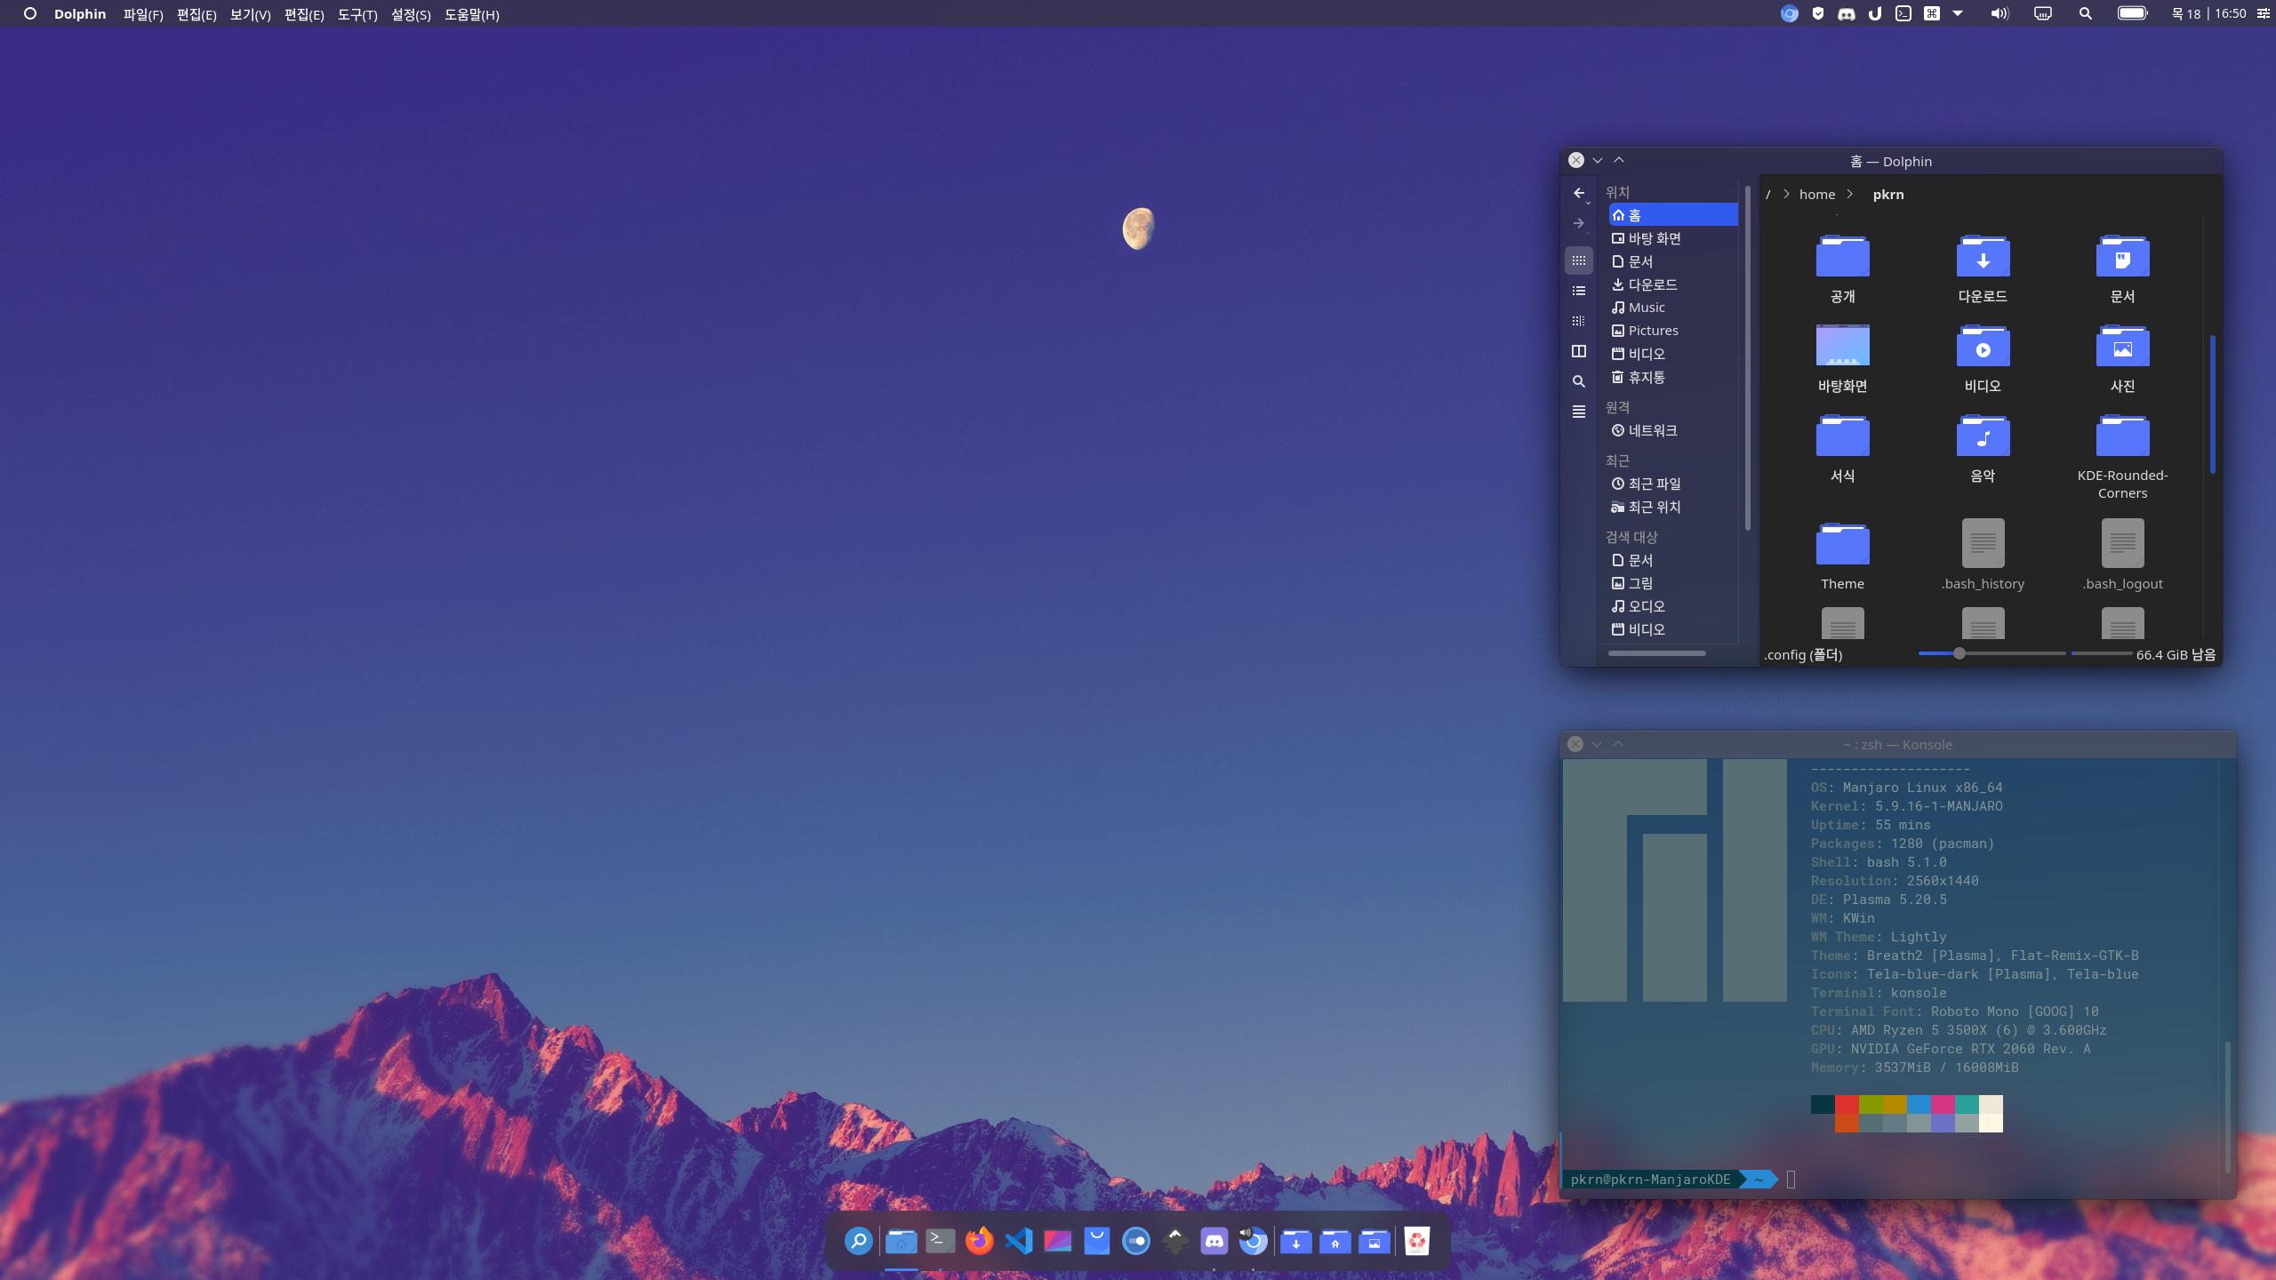The height and width of the screenshot is (1280, 2276).
Task: Adjust the Dolphin icon zoom slider
Action: click(1991, 653)
